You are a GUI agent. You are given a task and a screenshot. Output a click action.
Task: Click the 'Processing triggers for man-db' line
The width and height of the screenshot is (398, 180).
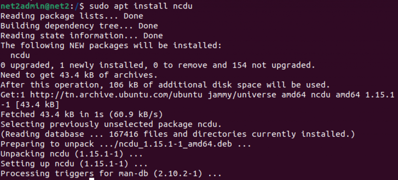click(x=111, y=174)
